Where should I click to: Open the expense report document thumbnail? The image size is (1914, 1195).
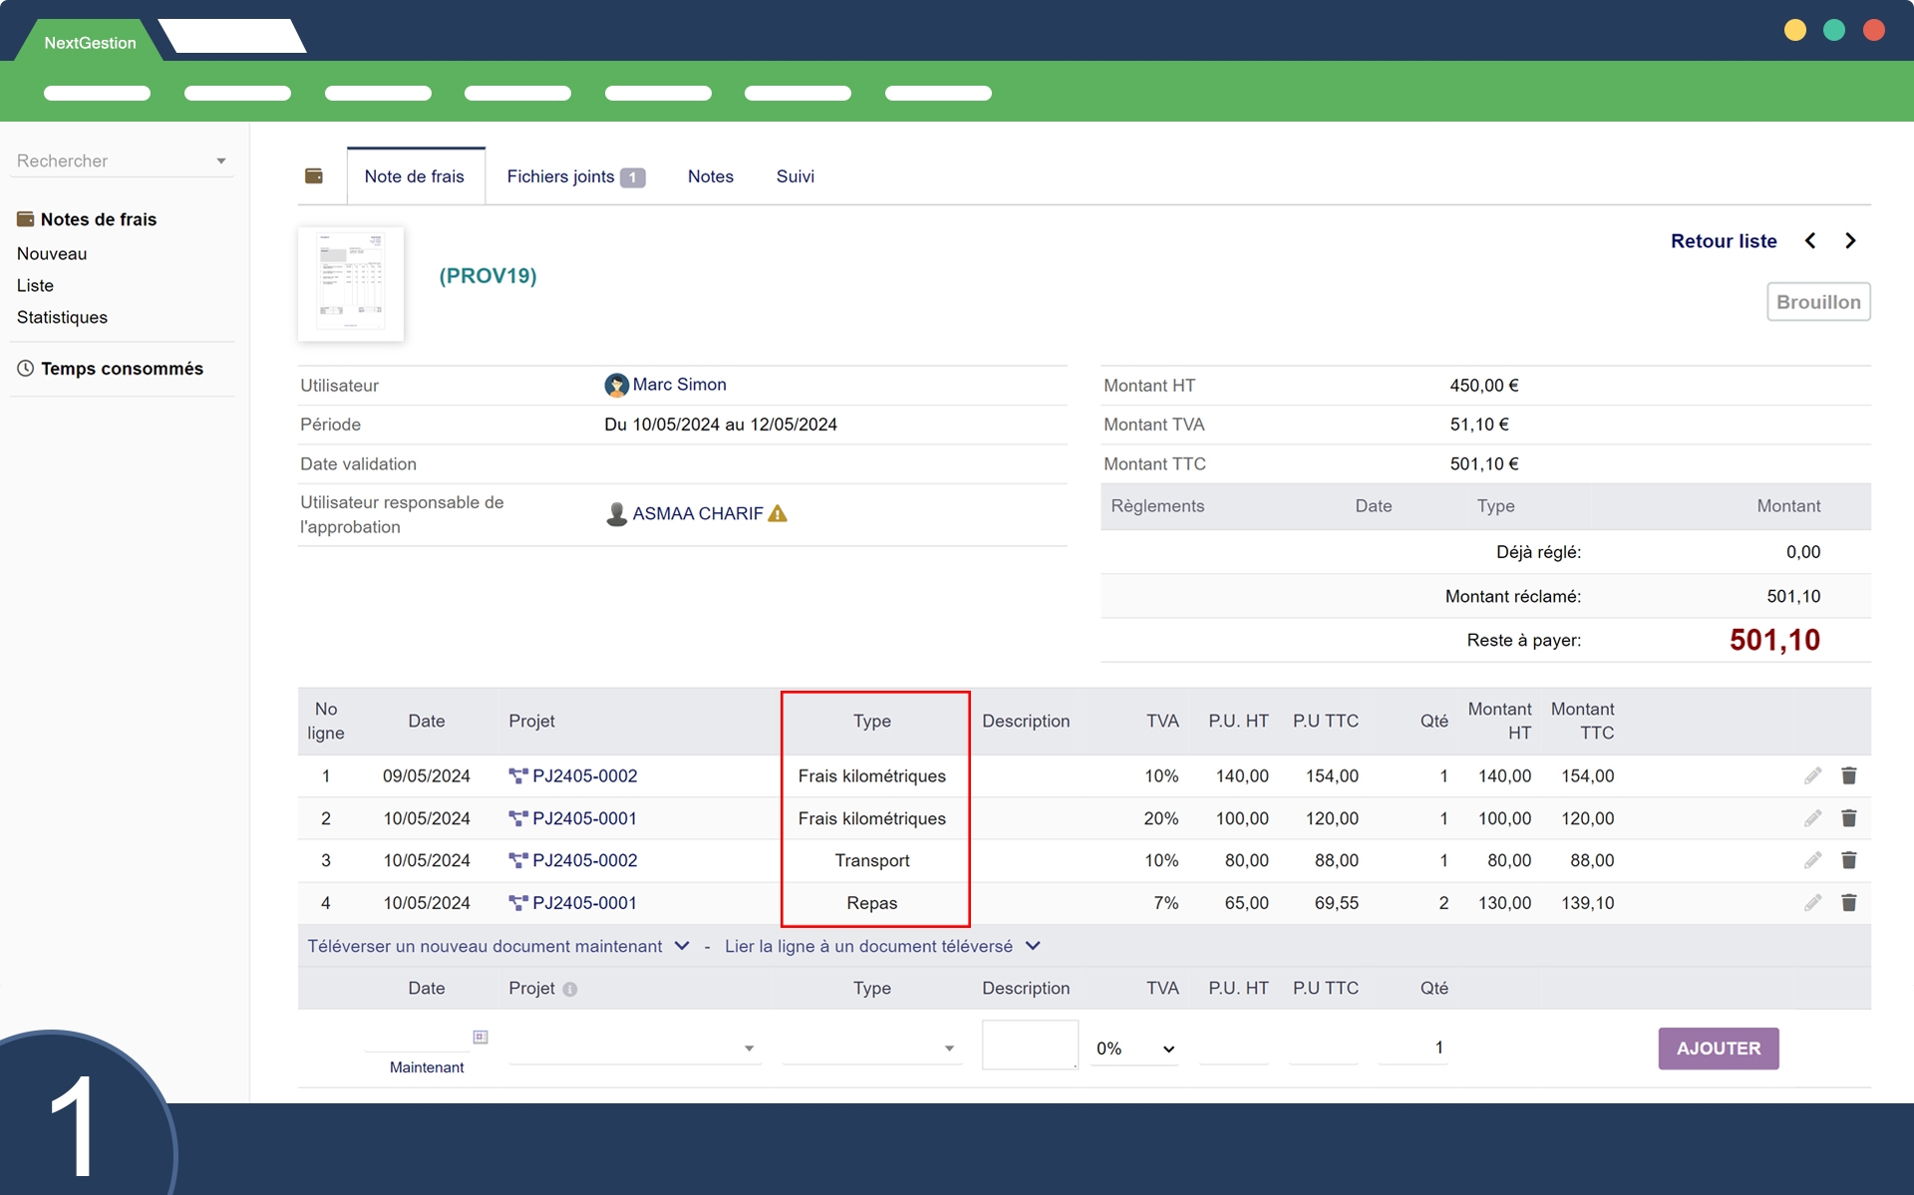point(351,284)
